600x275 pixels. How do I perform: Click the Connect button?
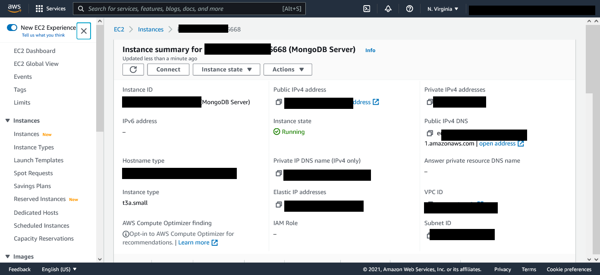point(168,69)
